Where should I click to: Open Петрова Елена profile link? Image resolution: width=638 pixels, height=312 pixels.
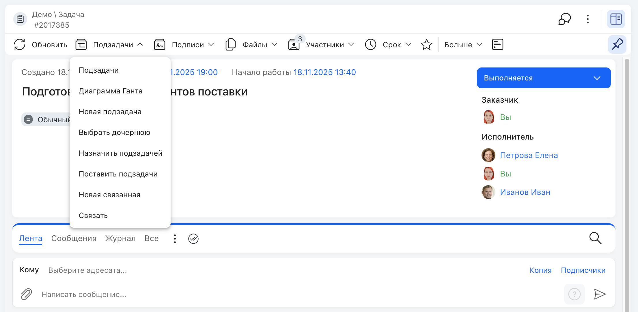click(x=529, y=155)
